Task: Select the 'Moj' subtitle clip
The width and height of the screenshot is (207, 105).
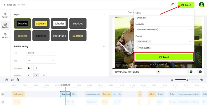Action: point(74,94)
